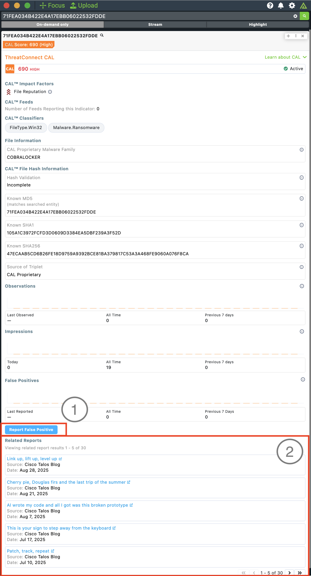Switch to On-demand only tab
The height and width of the screenshot is (576, 311).
pyautogui.click(x=53, y=25)
